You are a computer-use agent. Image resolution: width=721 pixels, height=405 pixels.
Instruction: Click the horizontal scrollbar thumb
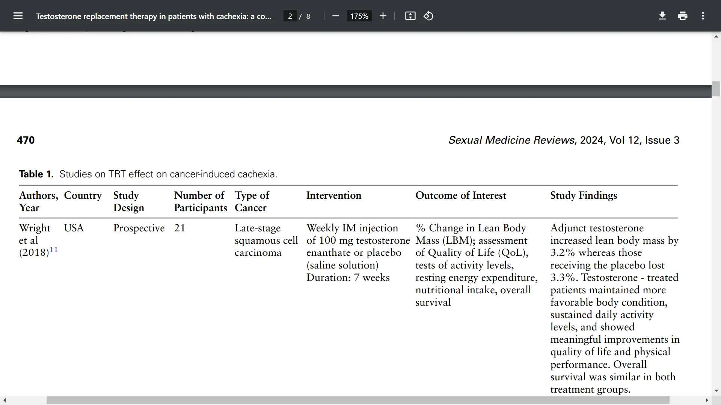[x=358, y=400]
